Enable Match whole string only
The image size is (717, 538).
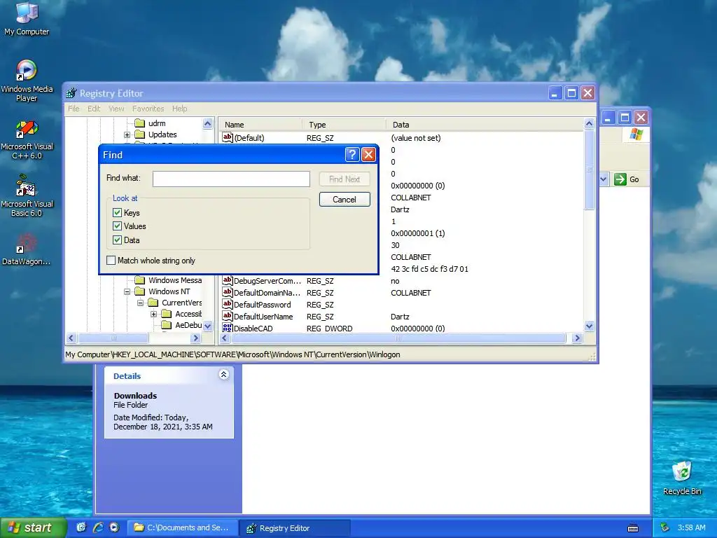coord(111,261)
